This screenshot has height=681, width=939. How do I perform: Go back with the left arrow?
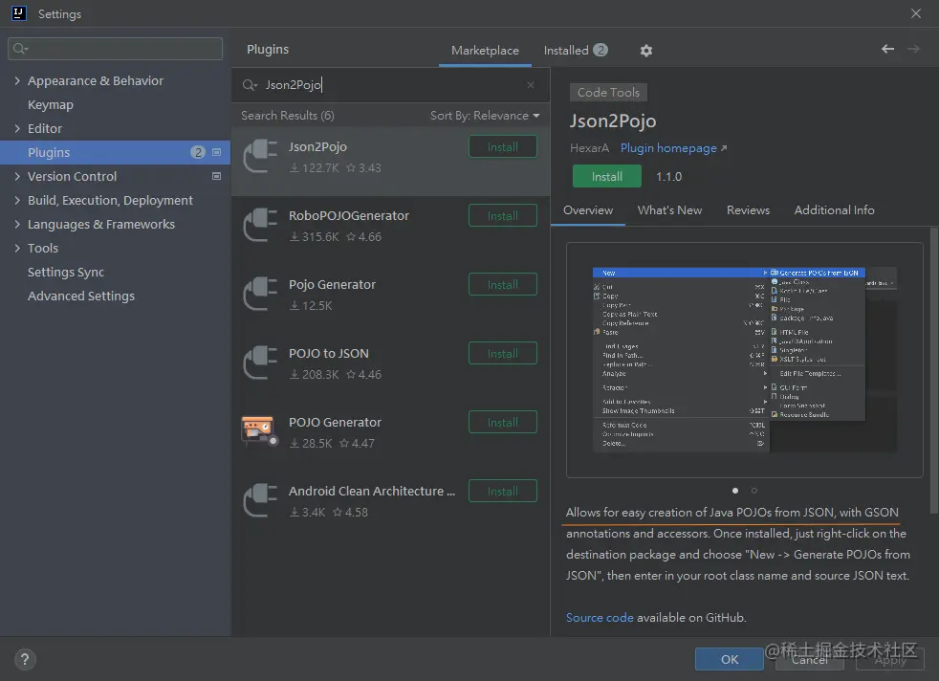(887, 49)
